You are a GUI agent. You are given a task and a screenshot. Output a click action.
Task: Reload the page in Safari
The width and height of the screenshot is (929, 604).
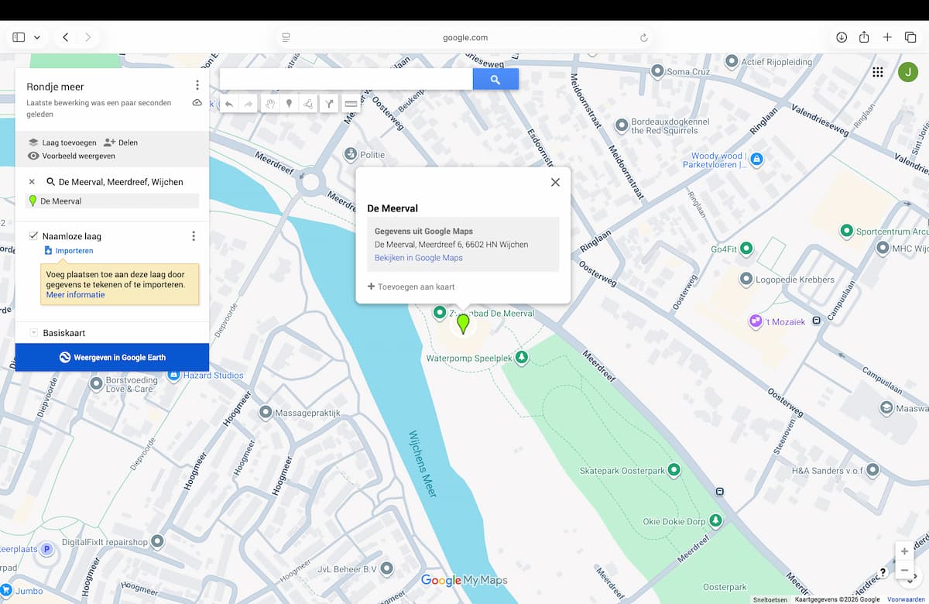click(643, 37)
